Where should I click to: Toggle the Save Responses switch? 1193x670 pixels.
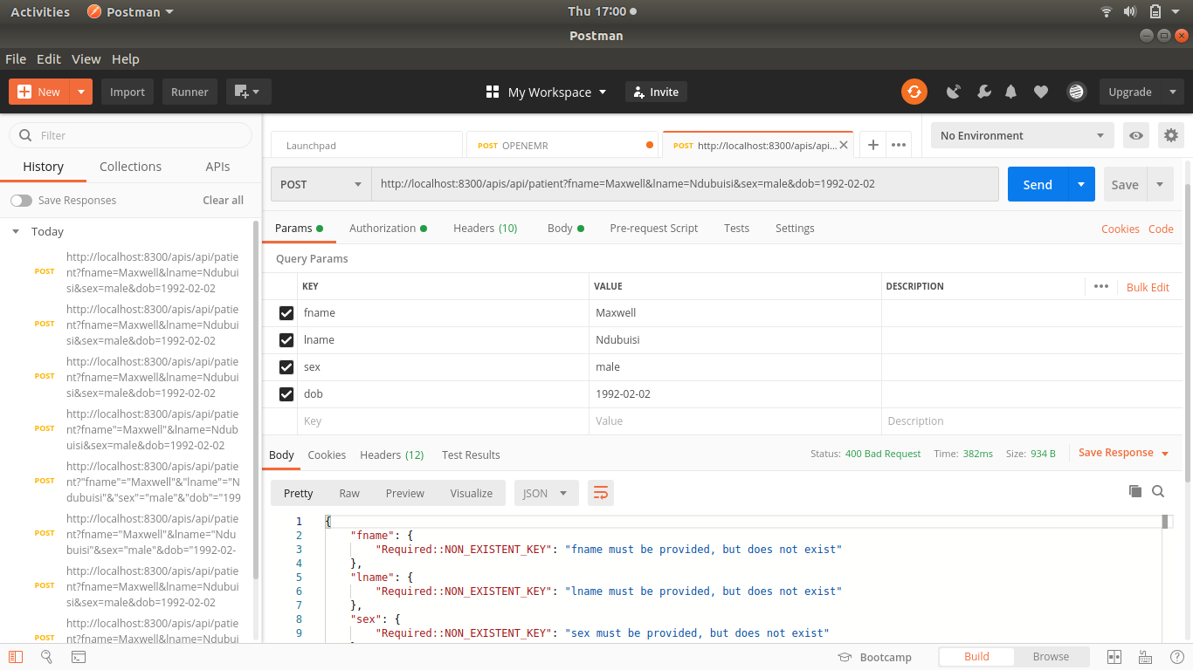pyautogui.click(x=21, y=200)
